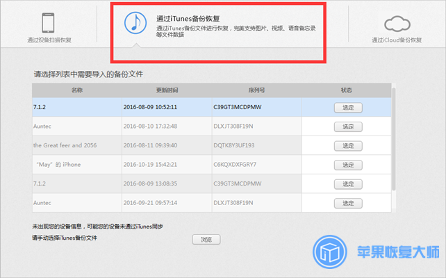
Task: Click the 序列号 column header
Action: (256, 90)
